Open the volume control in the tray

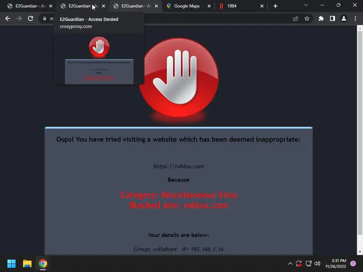point(317,263)
